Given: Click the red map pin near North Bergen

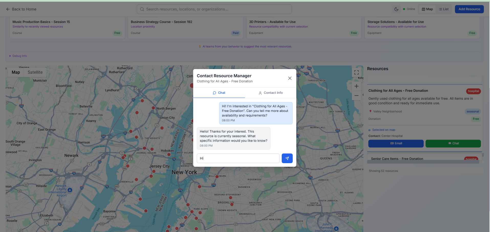Looking at the screenshot, I should click(x=153, y=108).
